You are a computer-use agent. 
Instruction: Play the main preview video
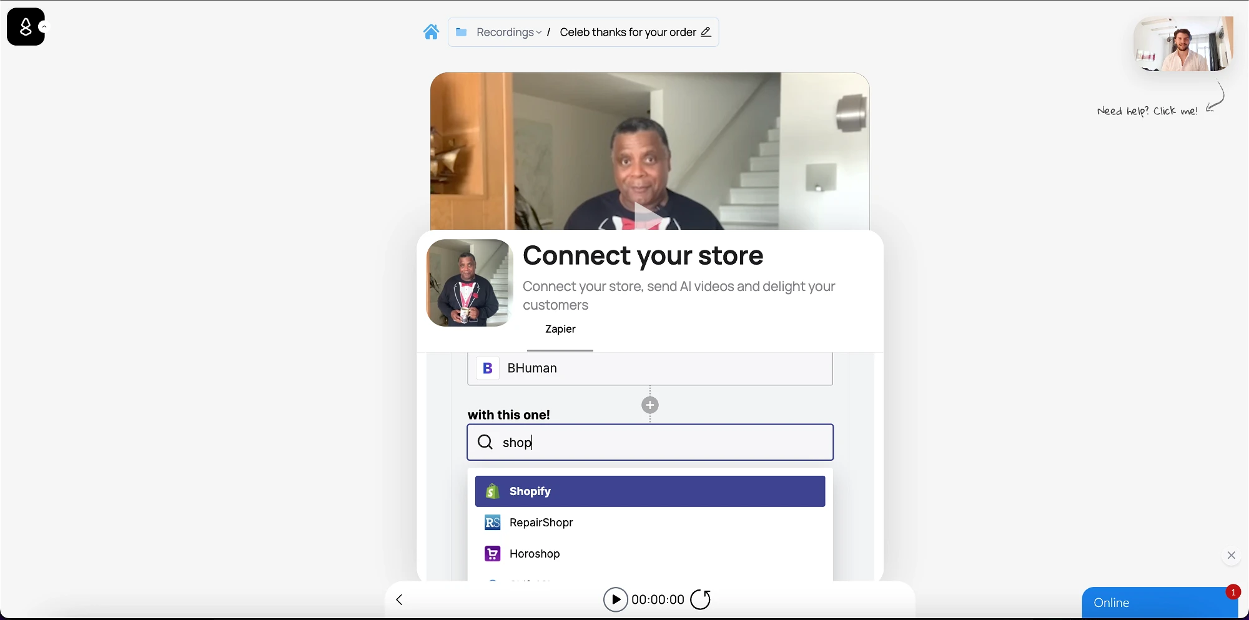click(649, 215)
